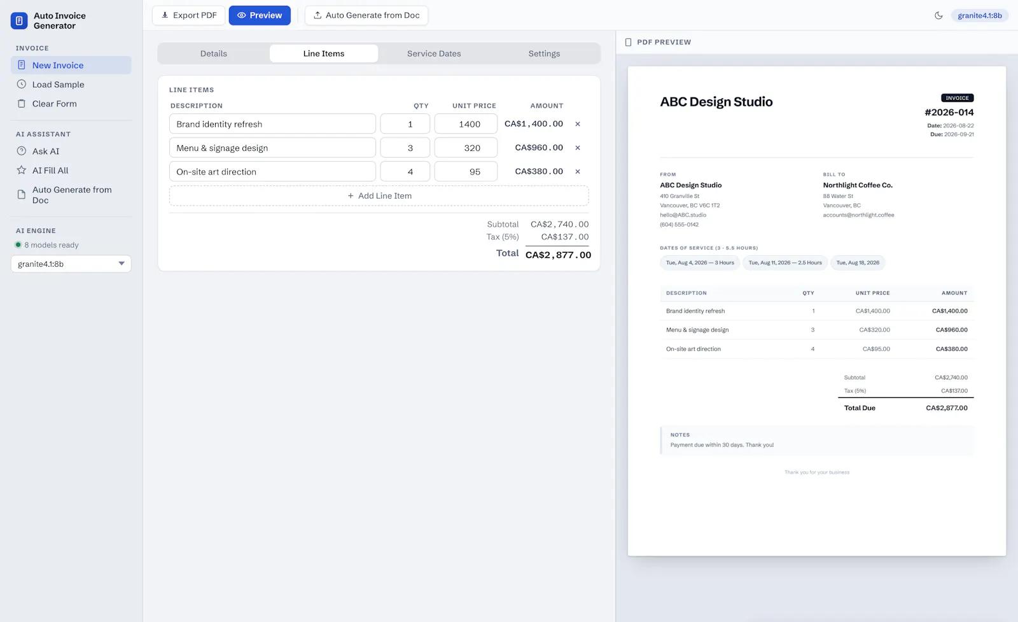
Task: Click the Total CA$2,877.00 value in form
Action: pyautogui.click(x=558, y=255)
